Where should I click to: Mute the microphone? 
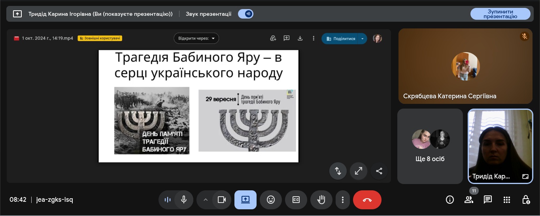pyautogui.click(x=184, y=199)
